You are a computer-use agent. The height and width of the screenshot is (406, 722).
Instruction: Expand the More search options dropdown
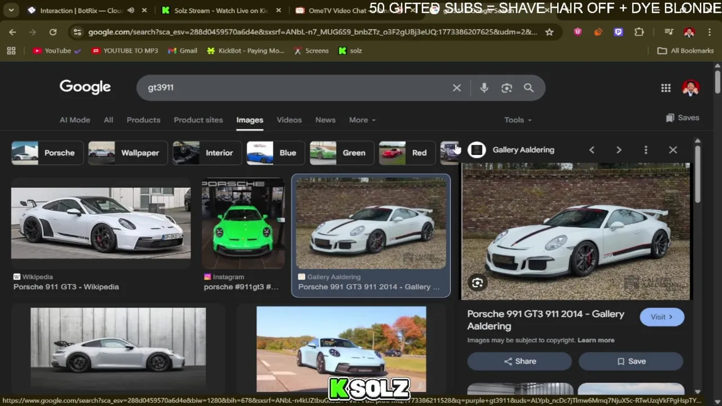[362, 120]
